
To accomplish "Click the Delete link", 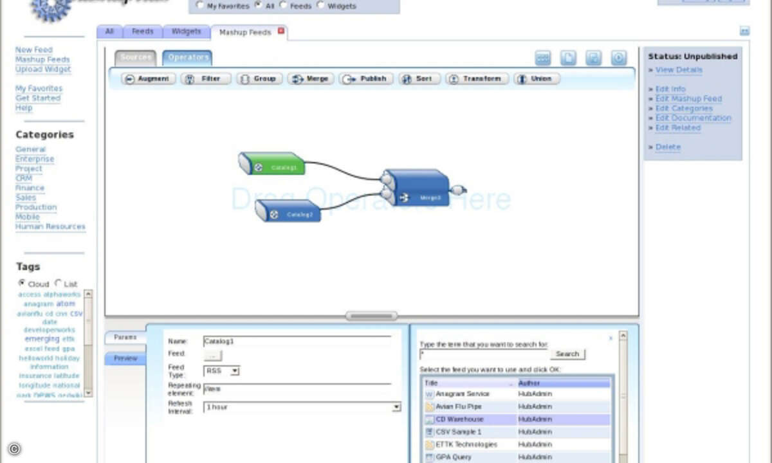I will 668,147.
